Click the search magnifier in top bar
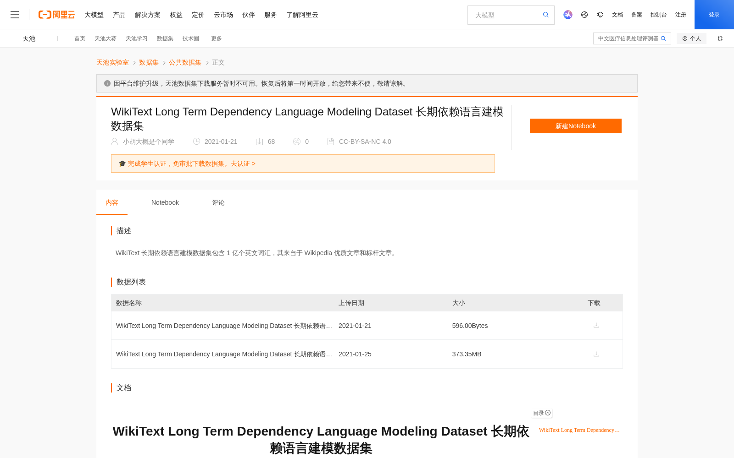Screen dimensions: 734x458 coord(545,15)
